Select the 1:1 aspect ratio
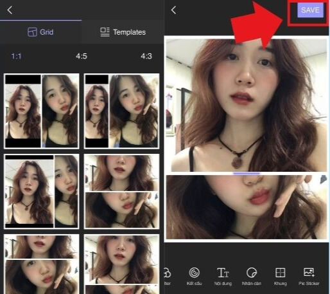The width and height of the screenshot is (330, 294). [16, 57]
